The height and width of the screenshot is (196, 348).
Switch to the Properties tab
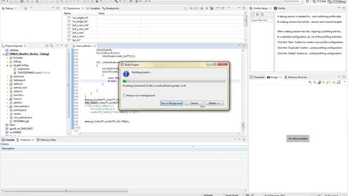(x=257, y=77)
